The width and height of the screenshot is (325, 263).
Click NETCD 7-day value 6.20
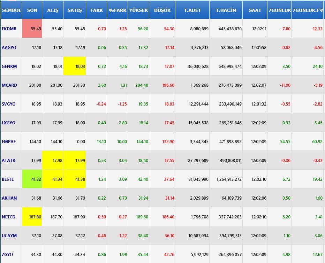(x=286, y=217)
